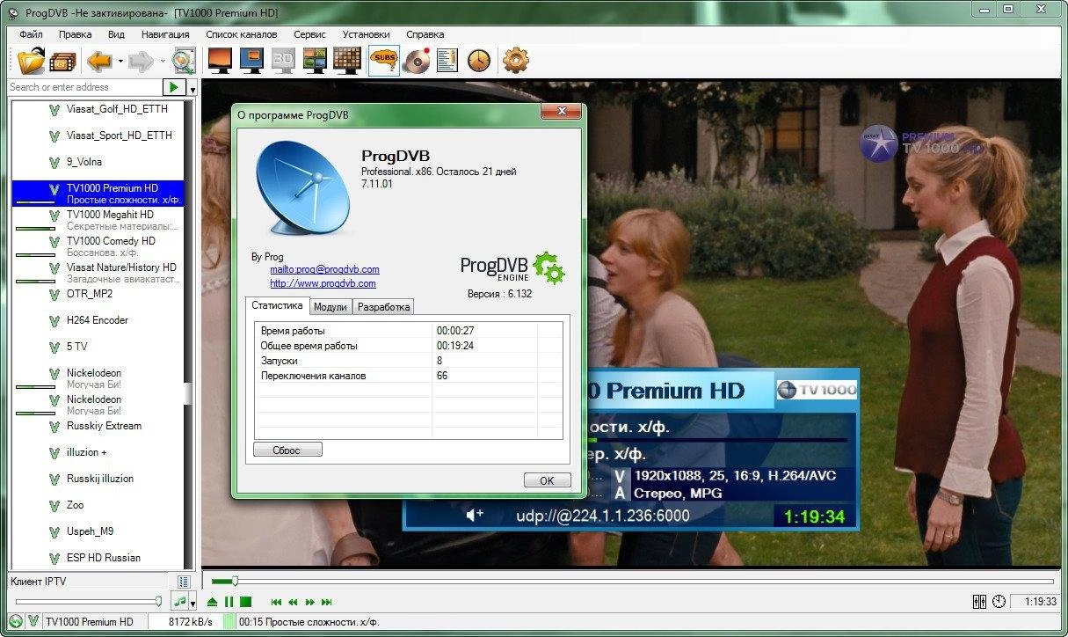Open the Сервис menu

(309, 34)
